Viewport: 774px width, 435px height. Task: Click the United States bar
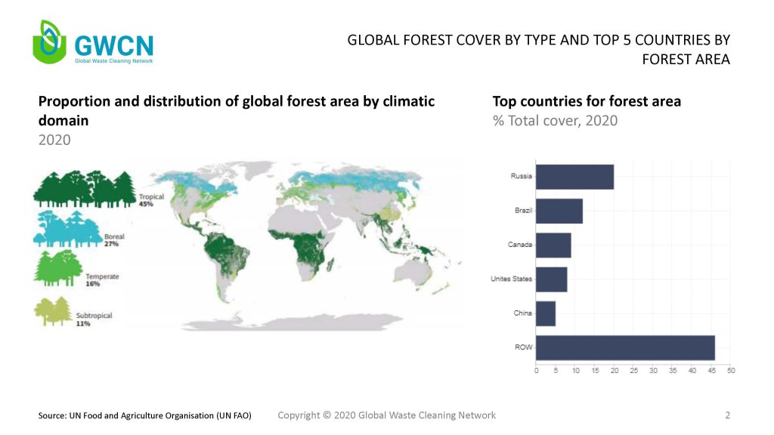(551, 279)
